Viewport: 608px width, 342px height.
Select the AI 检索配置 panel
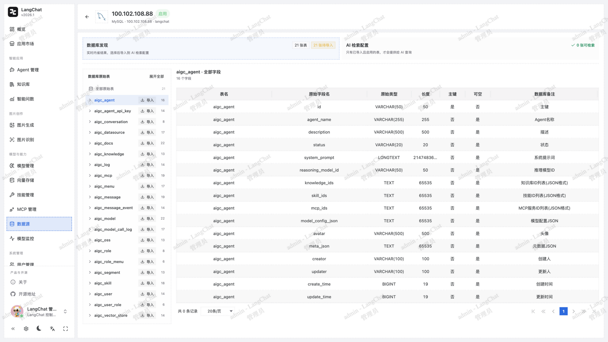(x=470, y=48)
